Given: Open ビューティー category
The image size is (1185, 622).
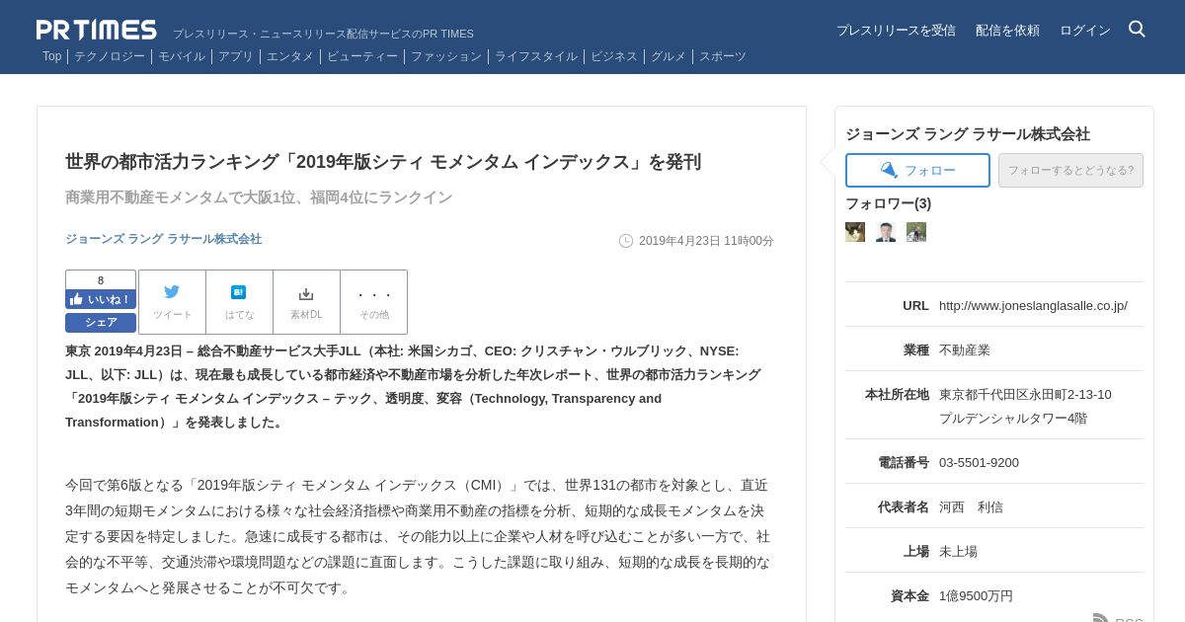Looking at the screenshot, I should [x=362, y=56].
